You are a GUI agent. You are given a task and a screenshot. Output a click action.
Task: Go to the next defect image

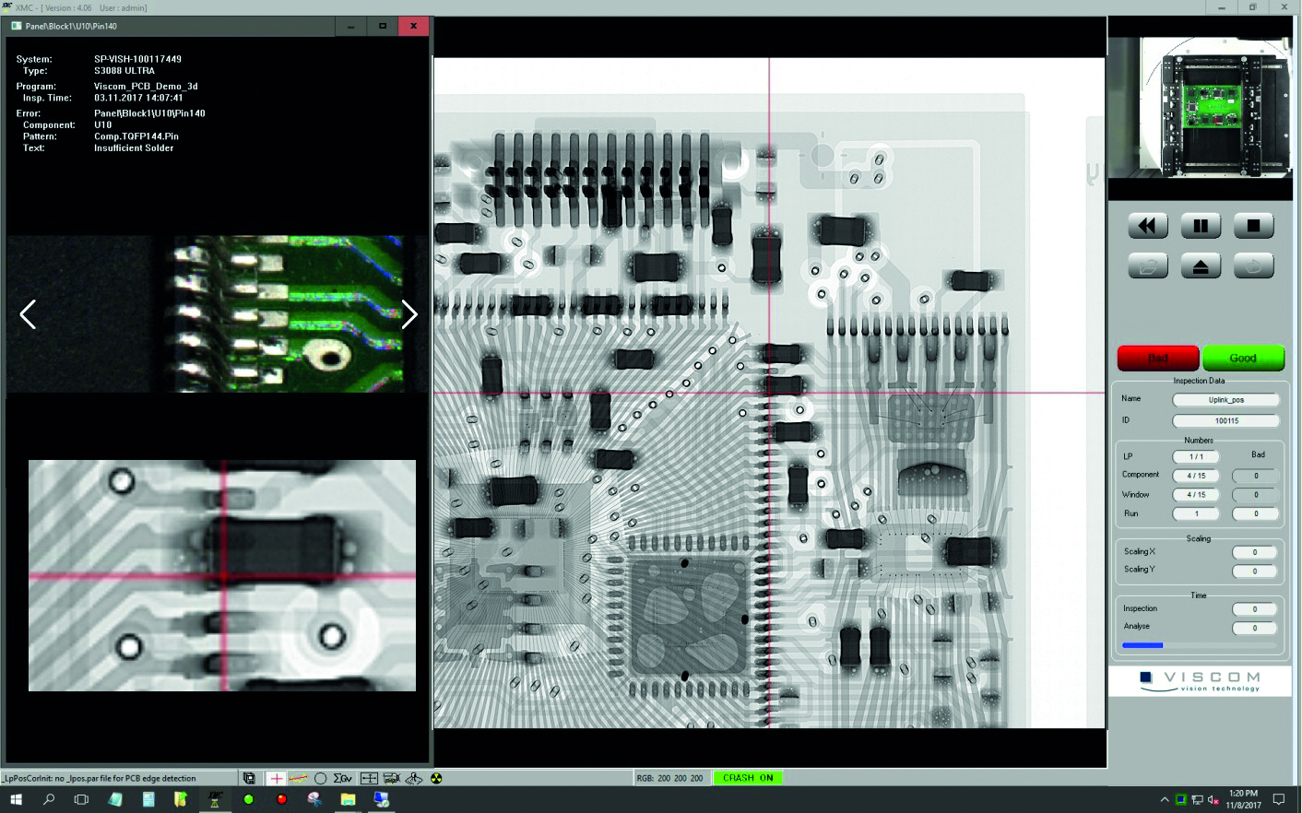[409, 314]
